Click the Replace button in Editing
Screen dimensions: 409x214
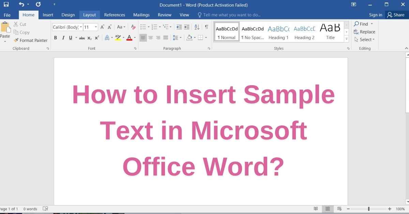(x=364, y=32)
